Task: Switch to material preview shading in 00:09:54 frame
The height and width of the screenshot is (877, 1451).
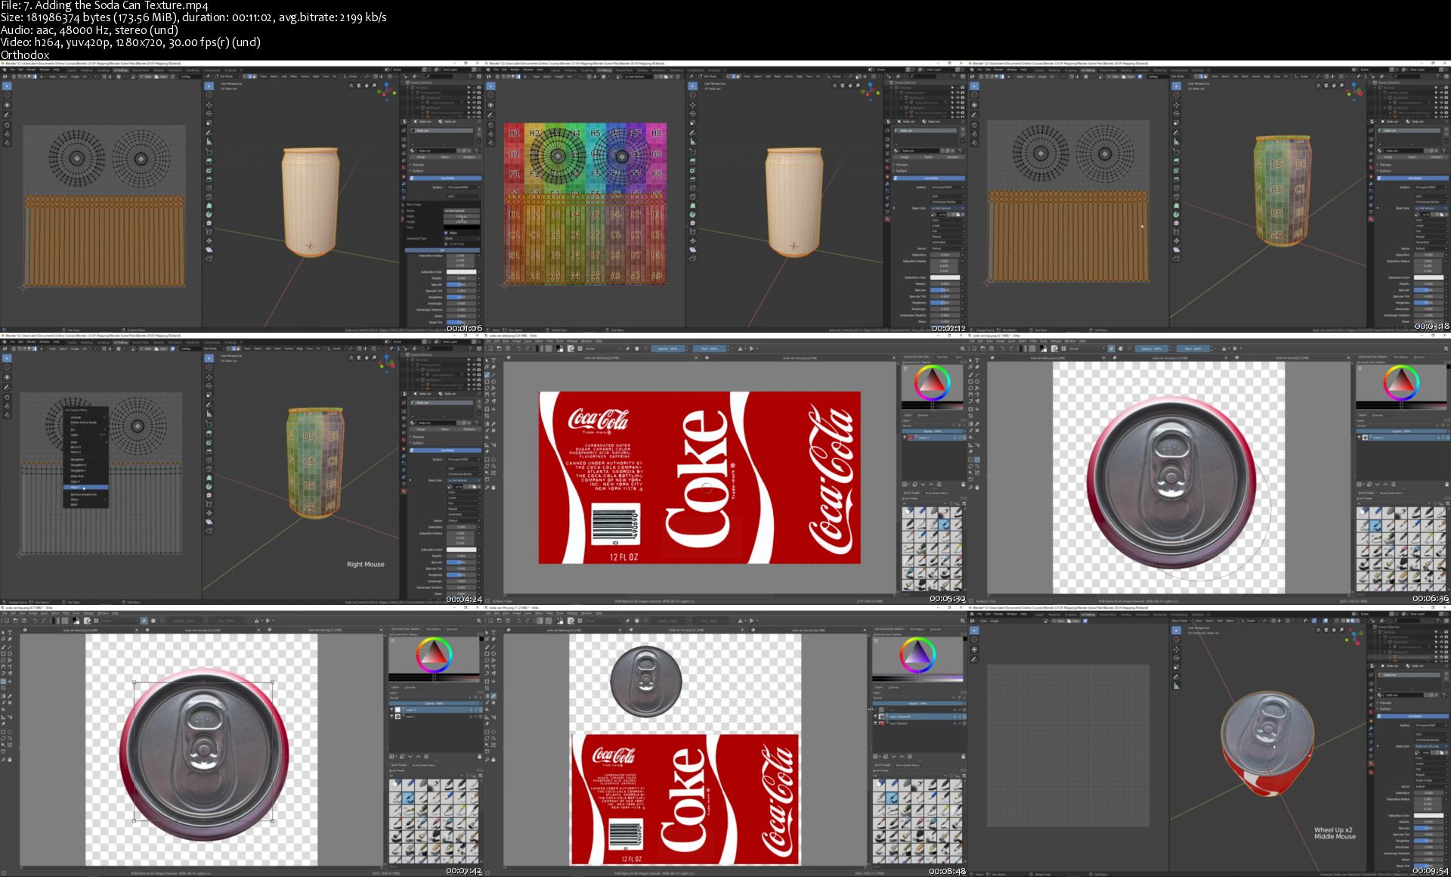Action: pos(1353,621)
